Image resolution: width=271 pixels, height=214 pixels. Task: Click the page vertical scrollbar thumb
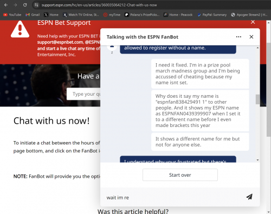point(269,90)
